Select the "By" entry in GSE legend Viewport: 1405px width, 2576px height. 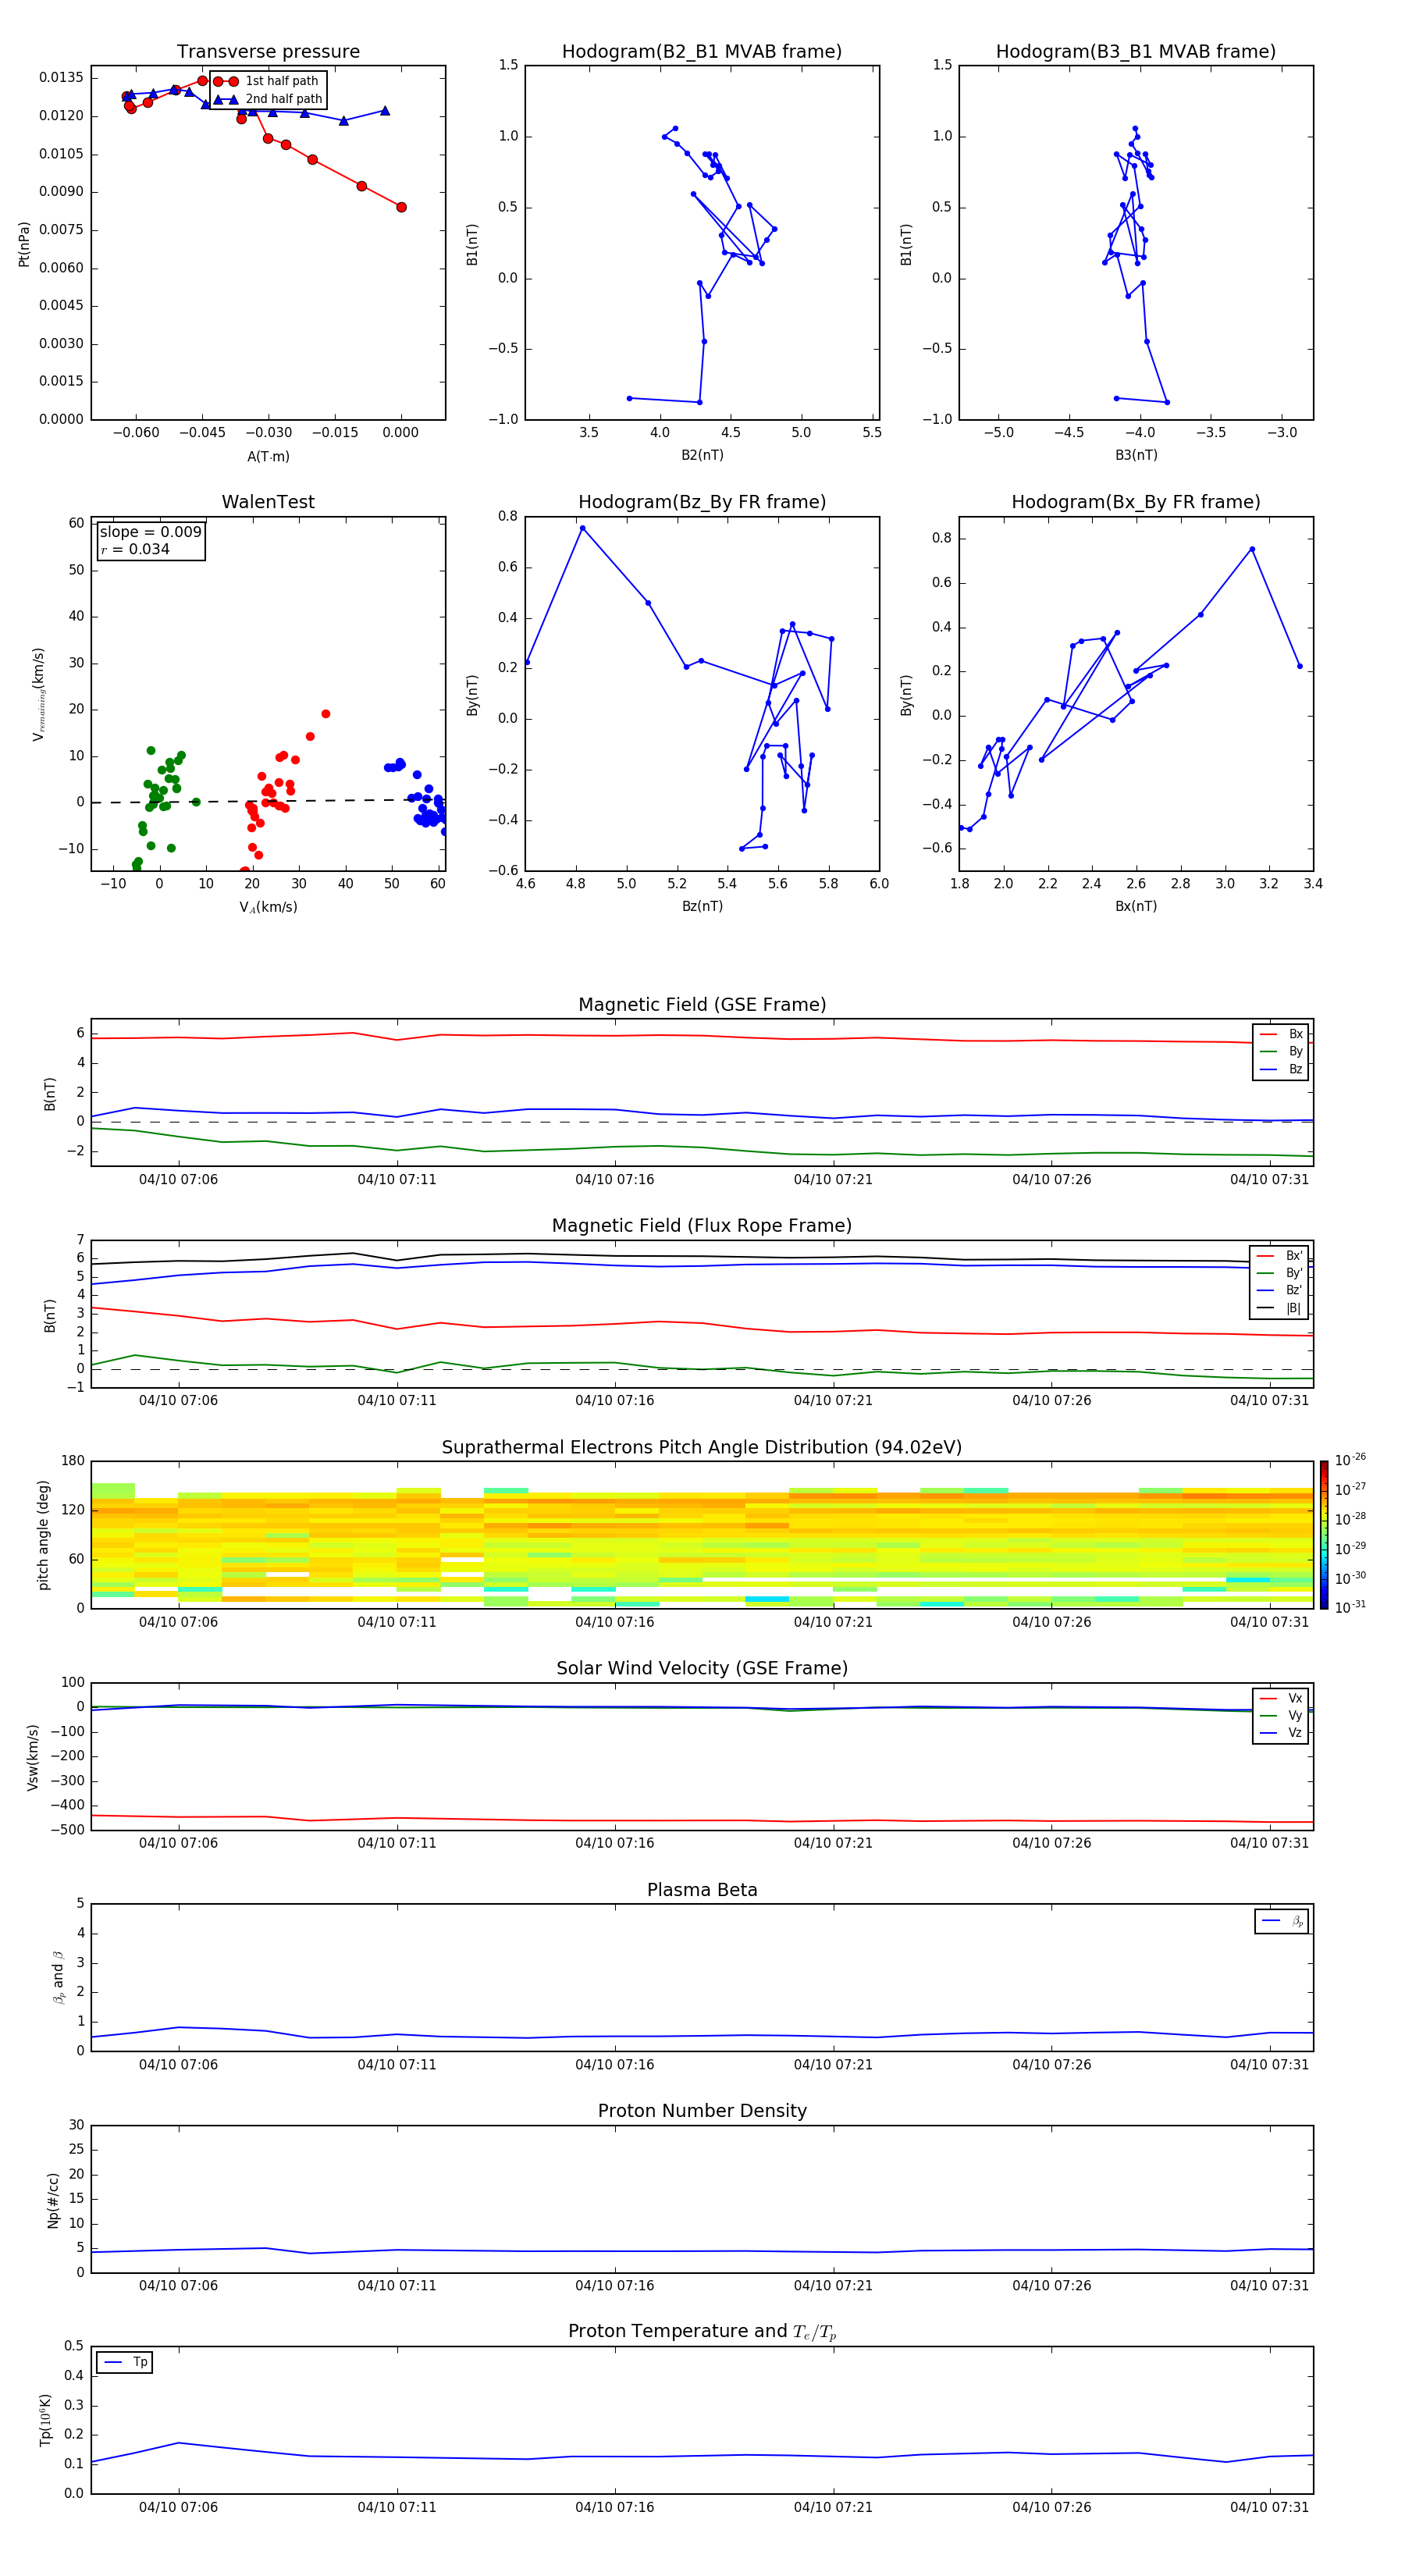pos(1282,1051)
